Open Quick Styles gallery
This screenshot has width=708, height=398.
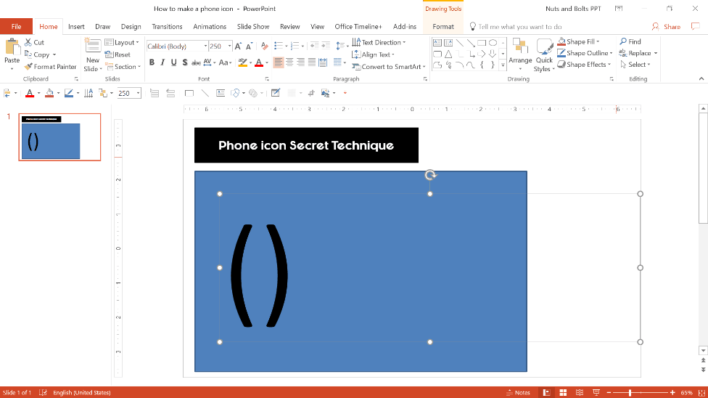544,55
